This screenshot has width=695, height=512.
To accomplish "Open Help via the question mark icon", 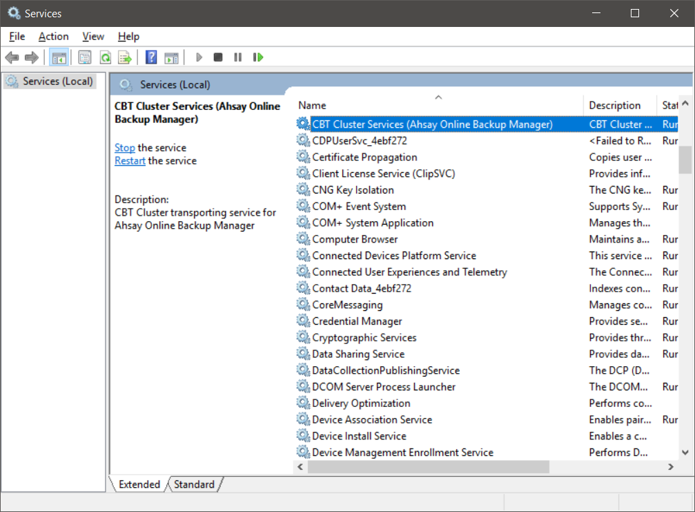I will tap(150, 57).
